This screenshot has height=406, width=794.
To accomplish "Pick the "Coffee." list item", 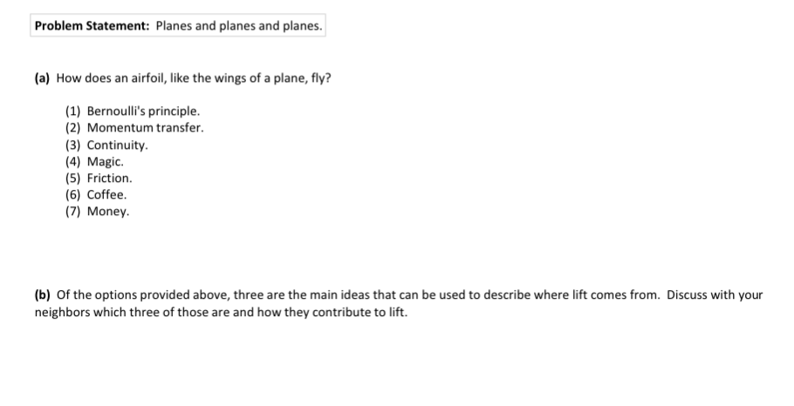I will (x=107, y=194).
